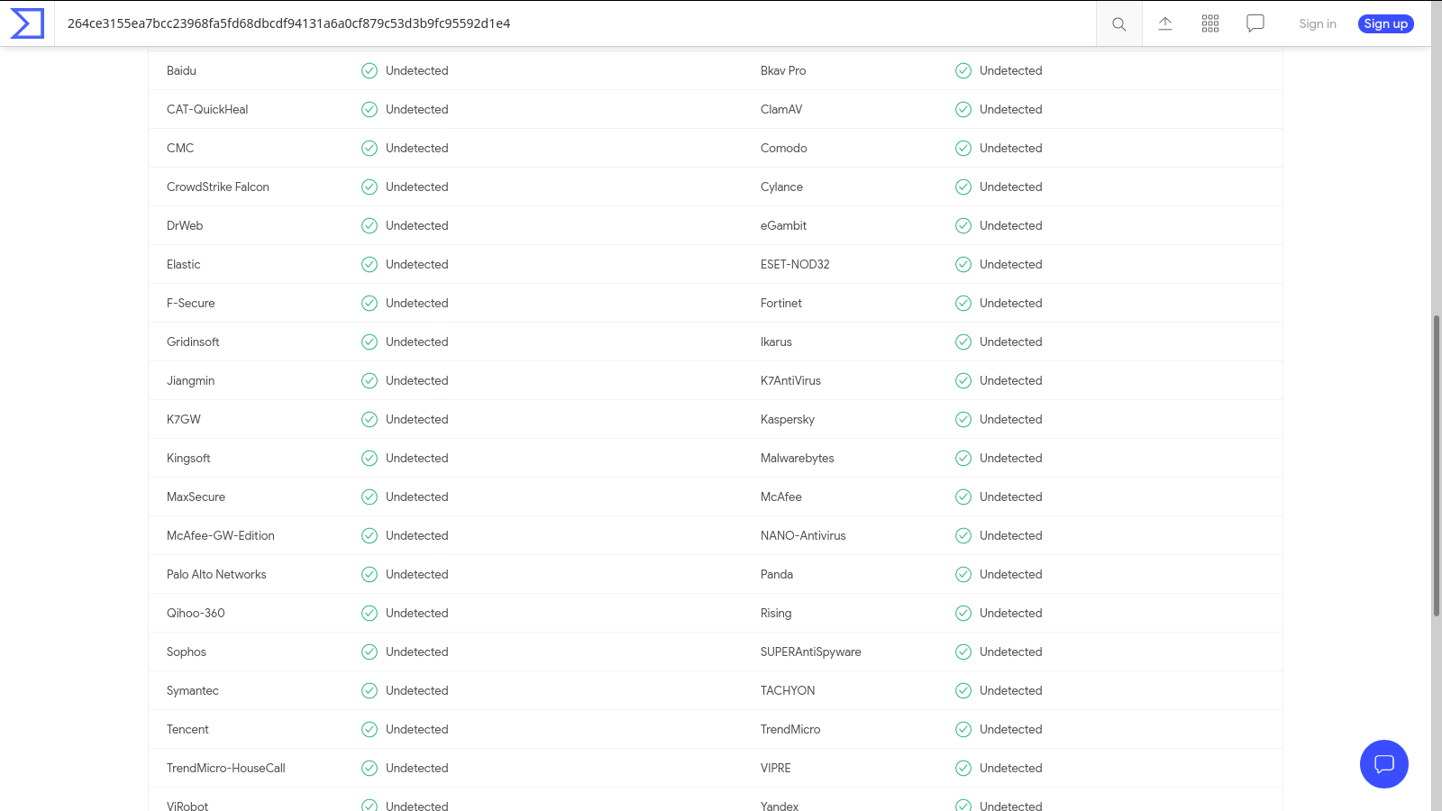
Task: Click the page vertical scrollbar thumb
Action: pyautogui.click(x=1436, y=466)
